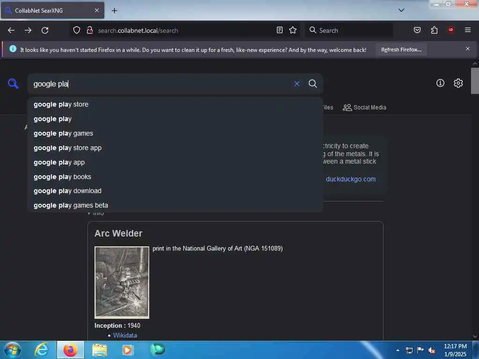Click the page vertical scrollbar thumb
This screenshot has width=479, height=359.
tap(475, 81)
